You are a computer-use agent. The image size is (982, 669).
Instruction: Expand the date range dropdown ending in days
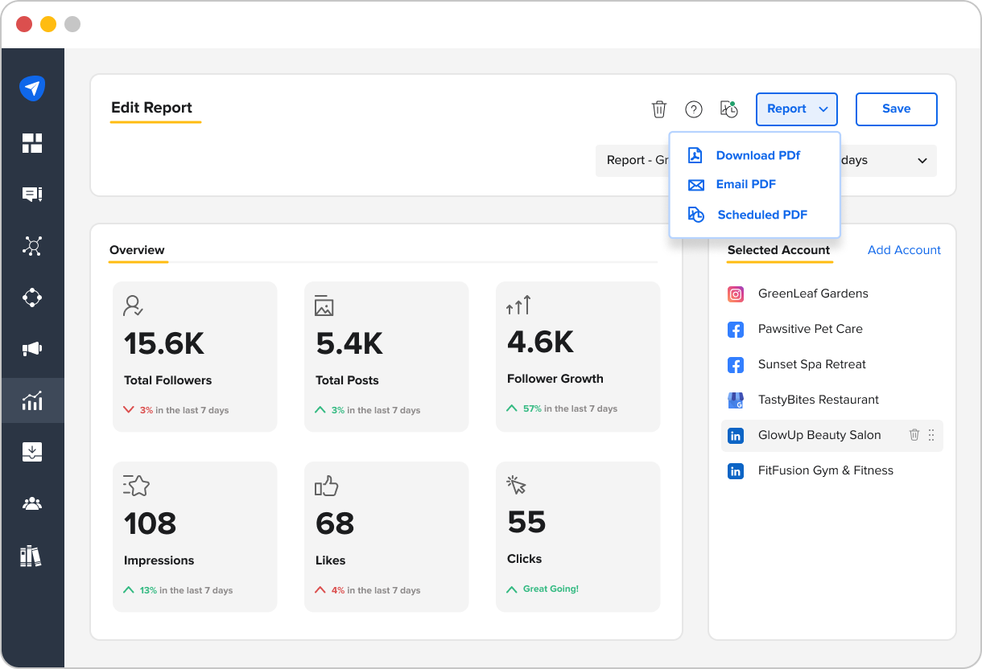click(889, 161)
